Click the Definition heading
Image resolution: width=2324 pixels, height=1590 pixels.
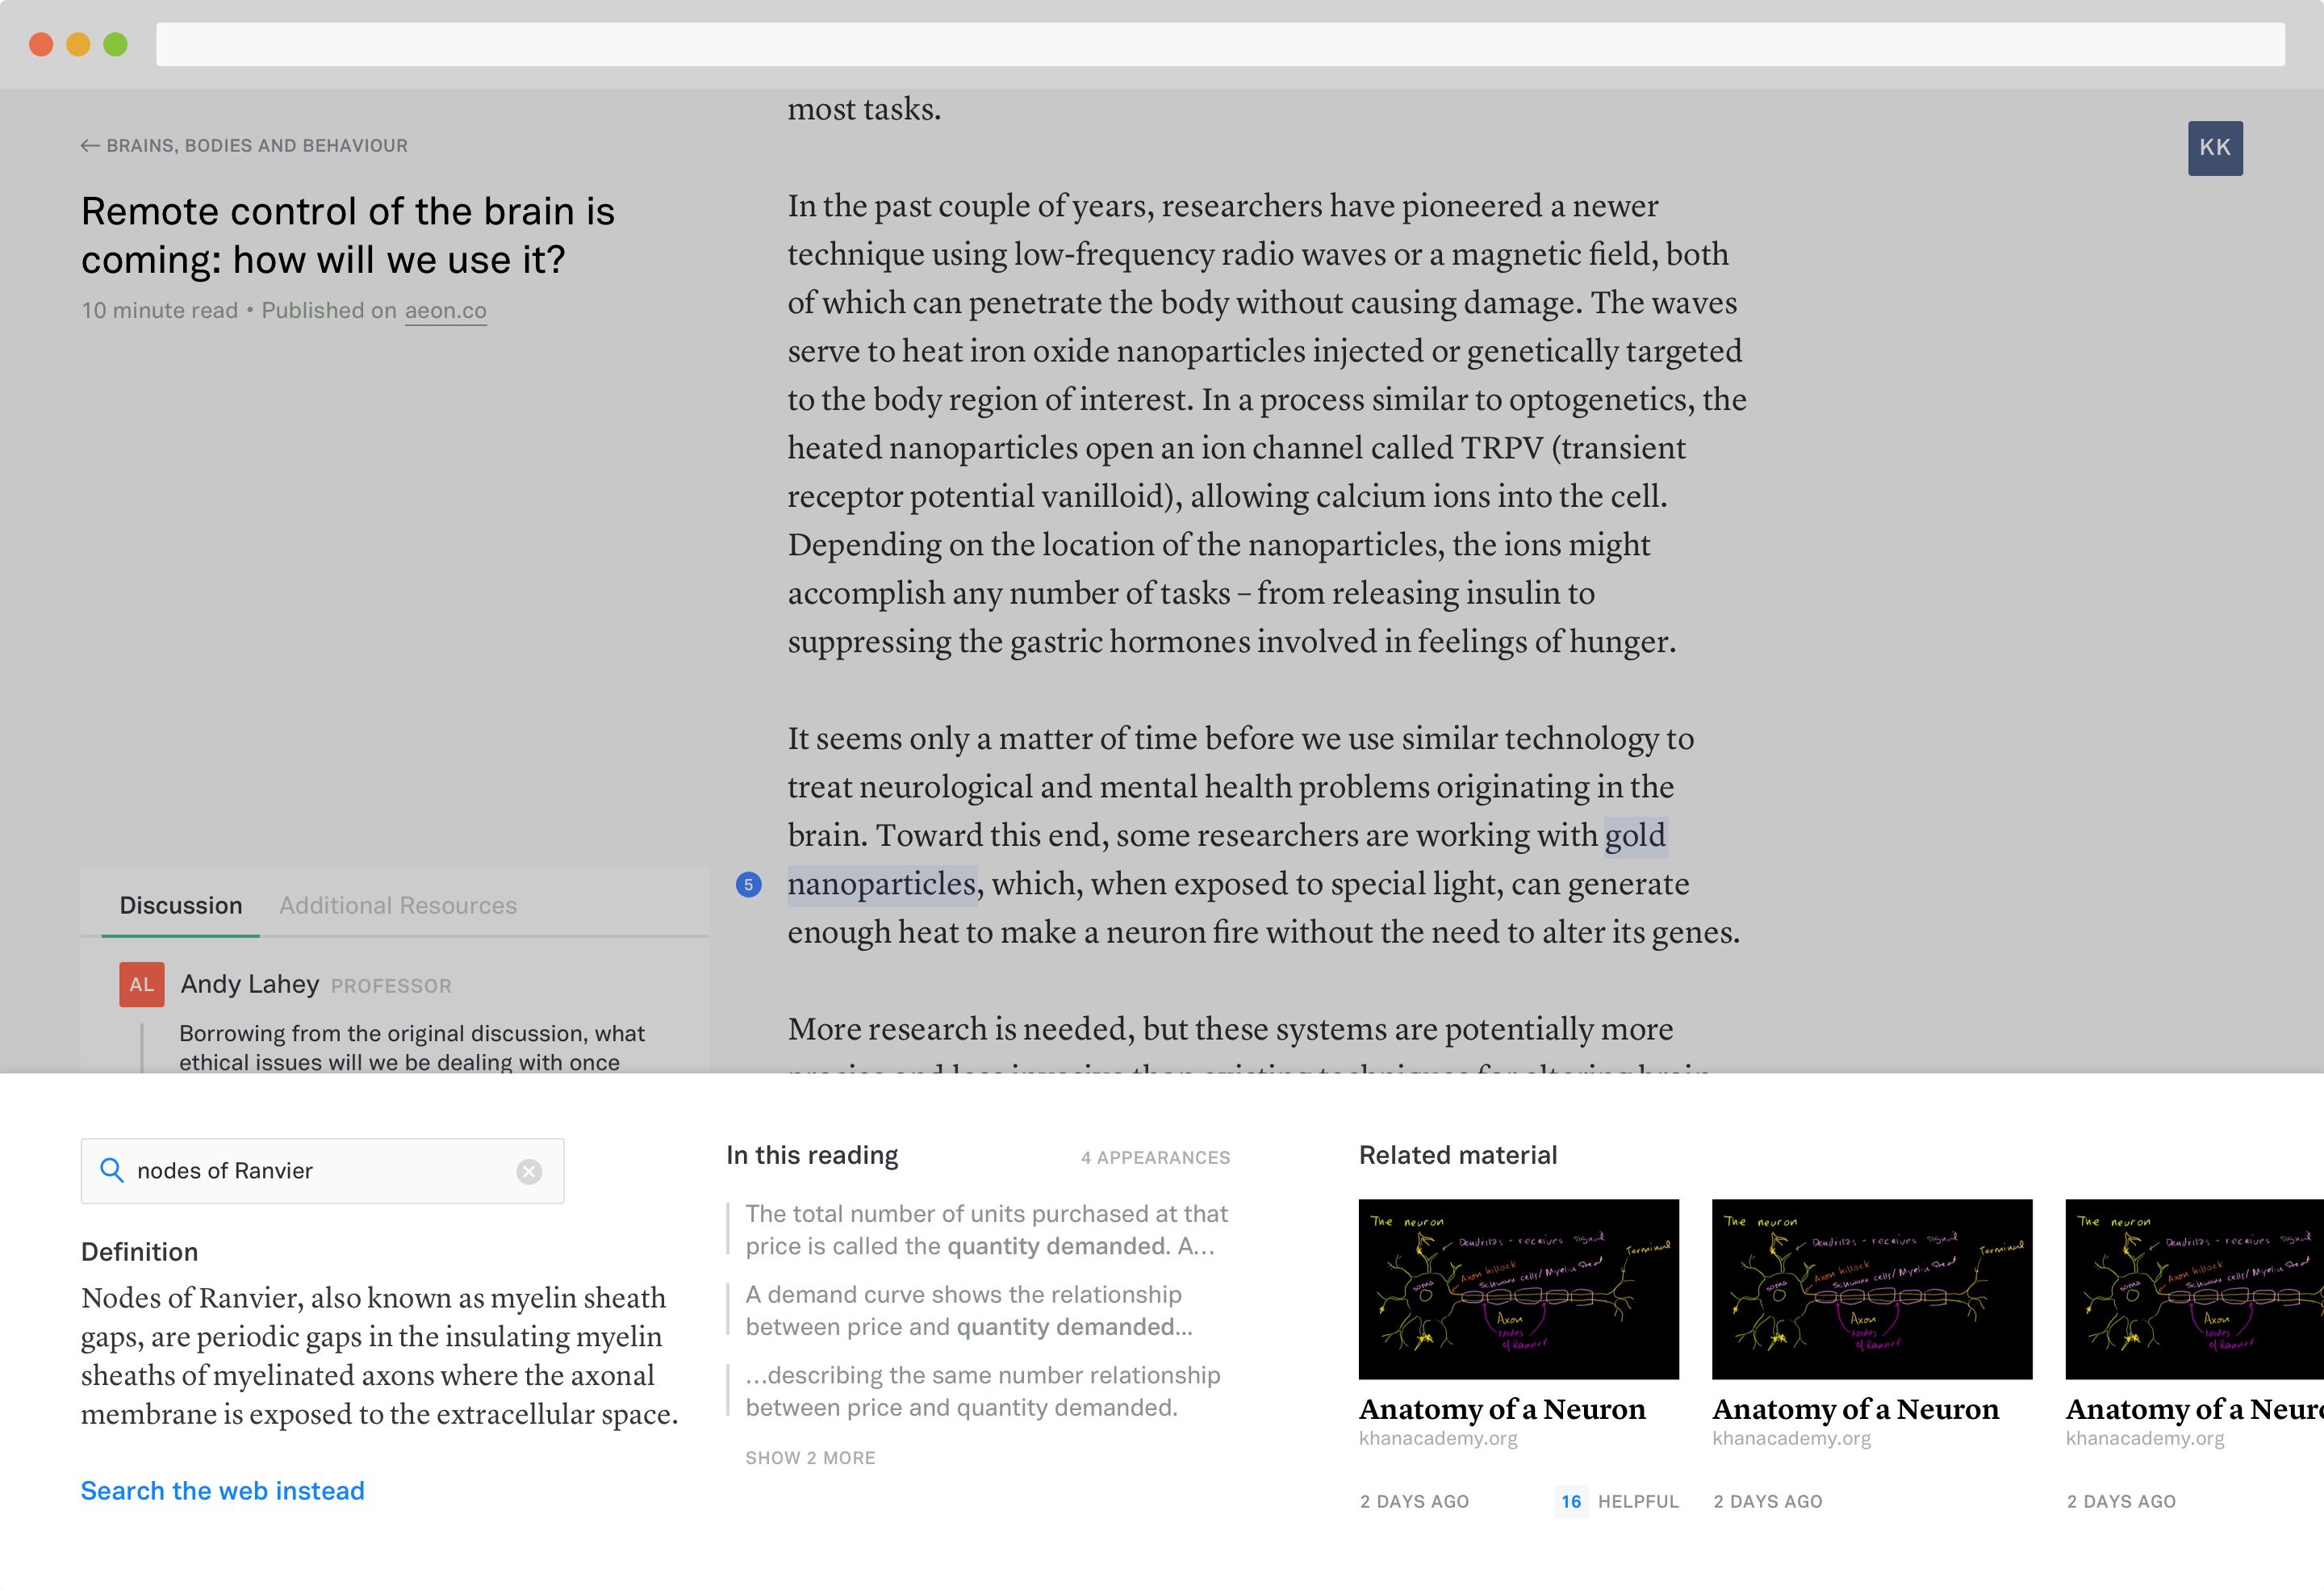click(139, 1252)
